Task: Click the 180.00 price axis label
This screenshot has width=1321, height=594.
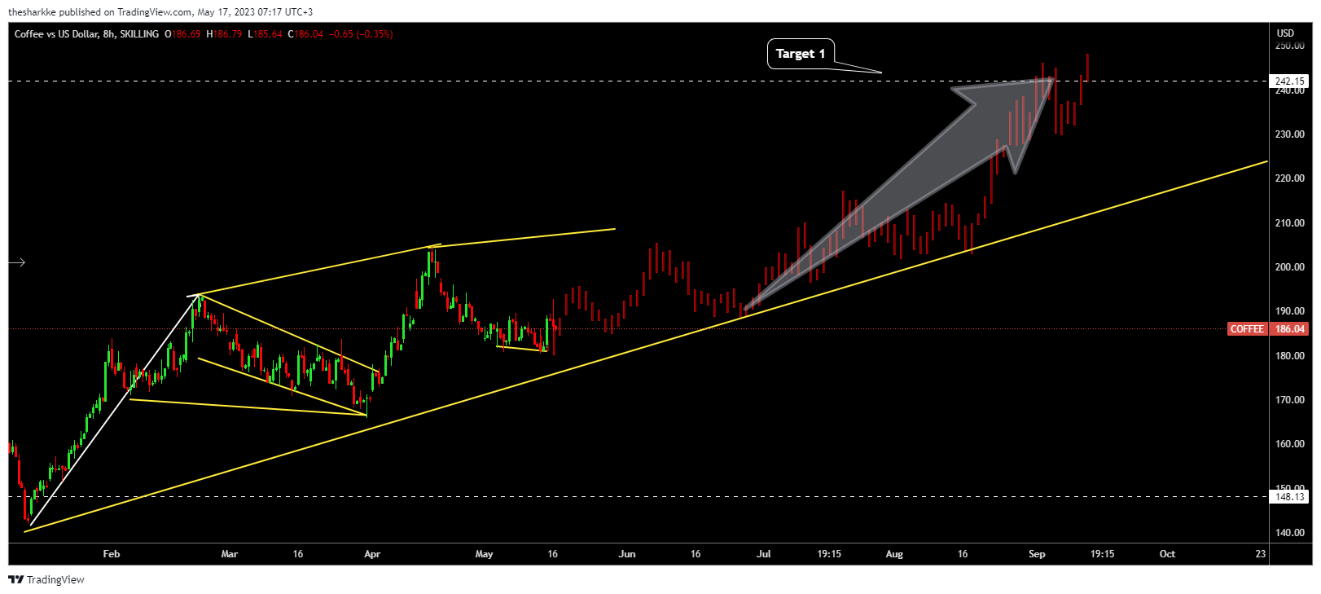Action: tap(1289, 356)
